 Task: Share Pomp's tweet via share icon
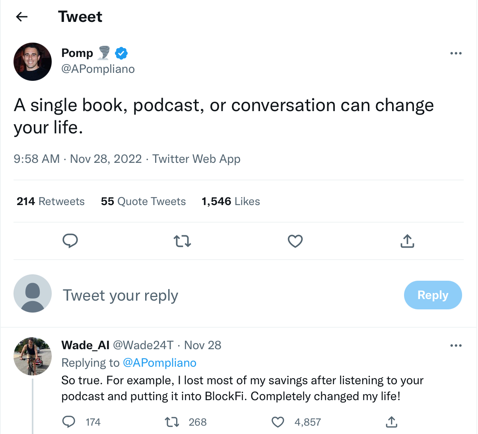(x=407, y=241)
